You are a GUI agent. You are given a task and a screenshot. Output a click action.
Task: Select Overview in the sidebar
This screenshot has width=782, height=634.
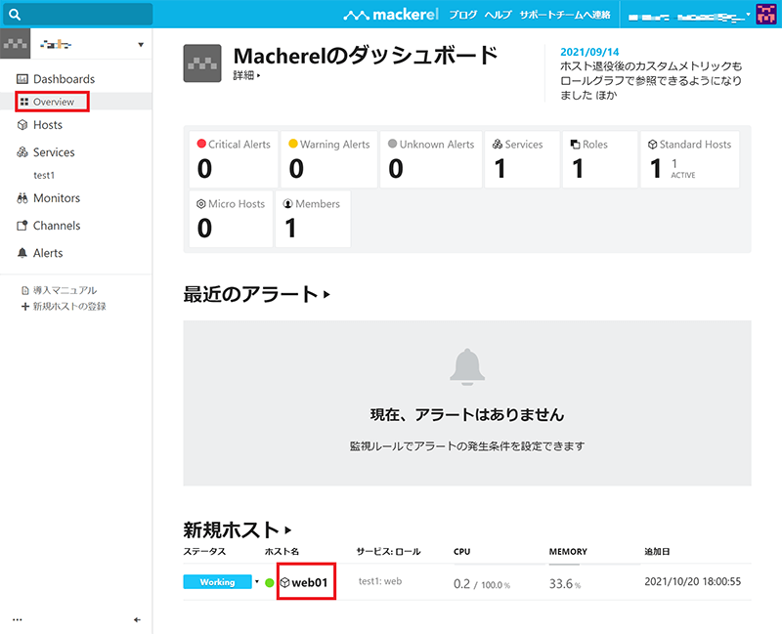click(53, 102)
